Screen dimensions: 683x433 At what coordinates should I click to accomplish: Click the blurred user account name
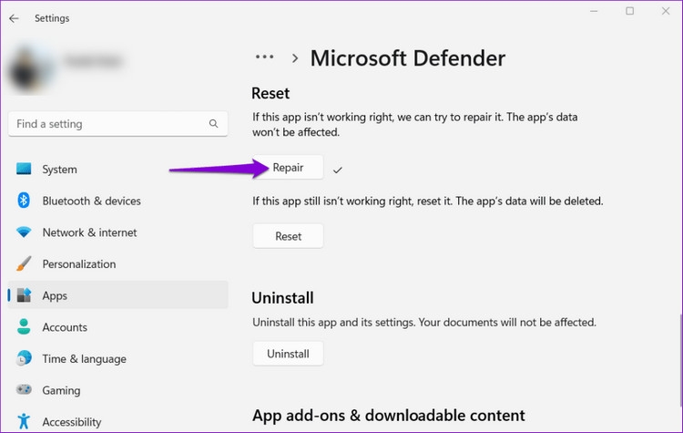(x=93, y=61)
